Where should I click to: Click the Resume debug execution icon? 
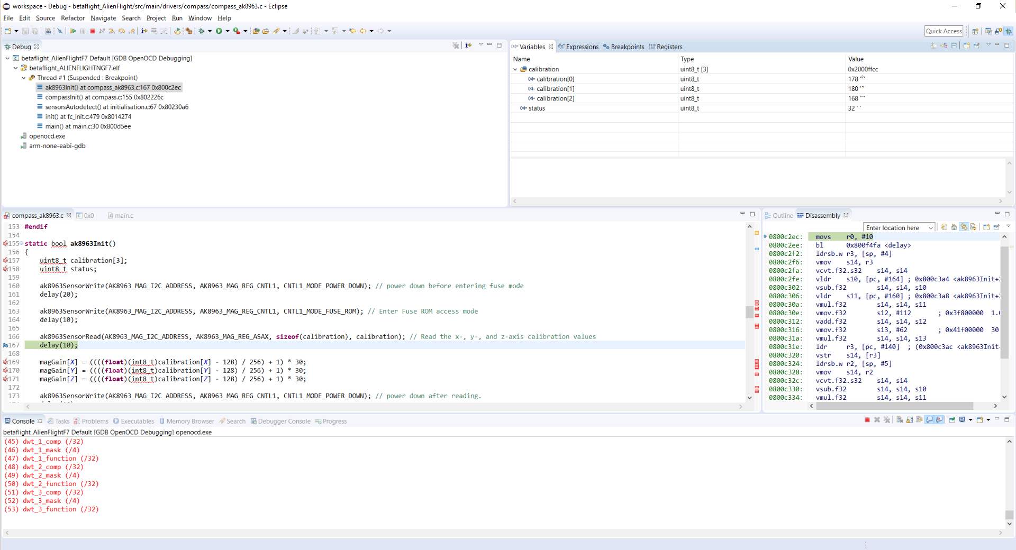[x=73, y=31]
